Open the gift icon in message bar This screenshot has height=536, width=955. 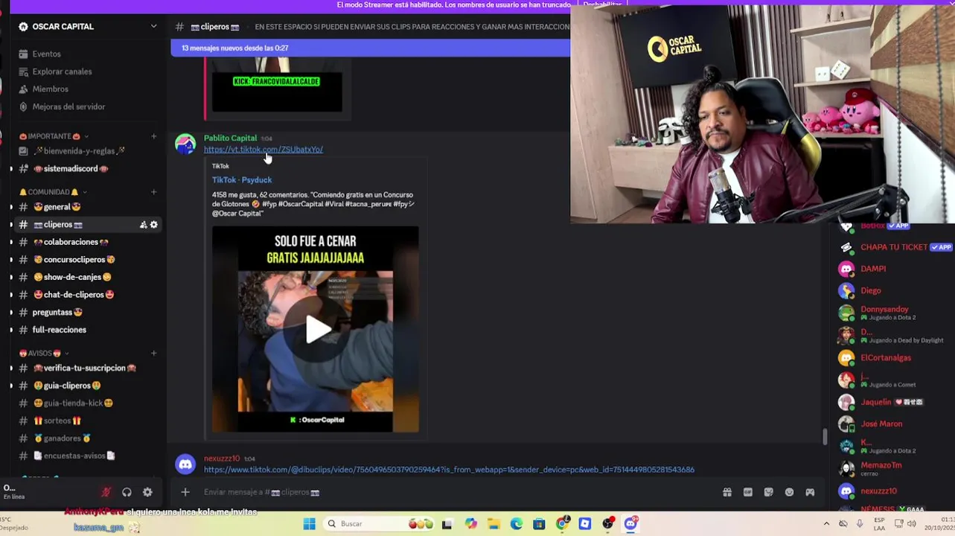click(x=727, y=492)
